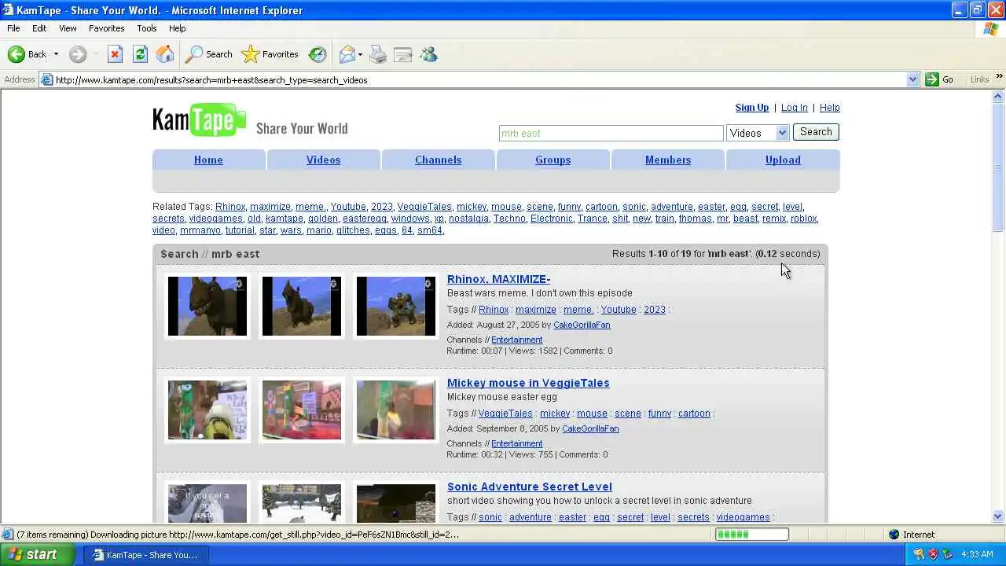Open the Help menu
The height and width of the screenshot is (566, 1006).
[177, 28]
